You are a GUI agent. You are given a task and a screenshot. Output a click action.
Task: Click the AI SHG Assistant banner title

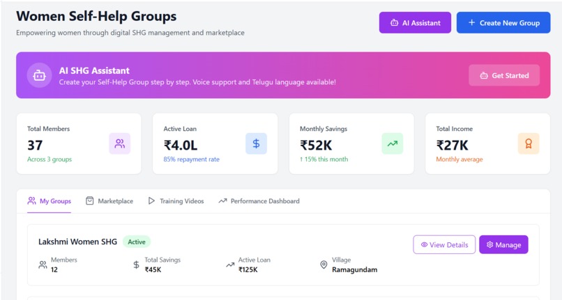click(94, 70)
